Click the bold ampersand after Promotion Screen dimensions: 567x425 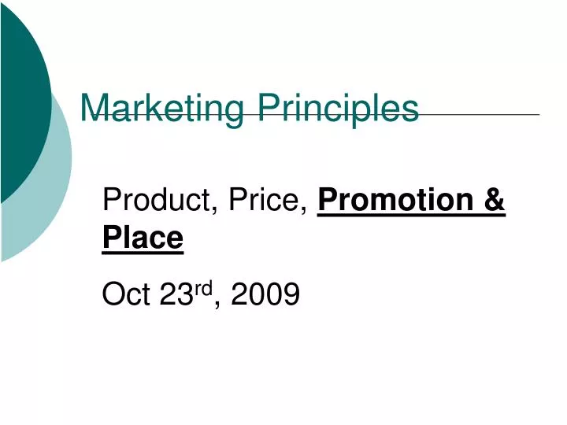(x=495, y=200)
